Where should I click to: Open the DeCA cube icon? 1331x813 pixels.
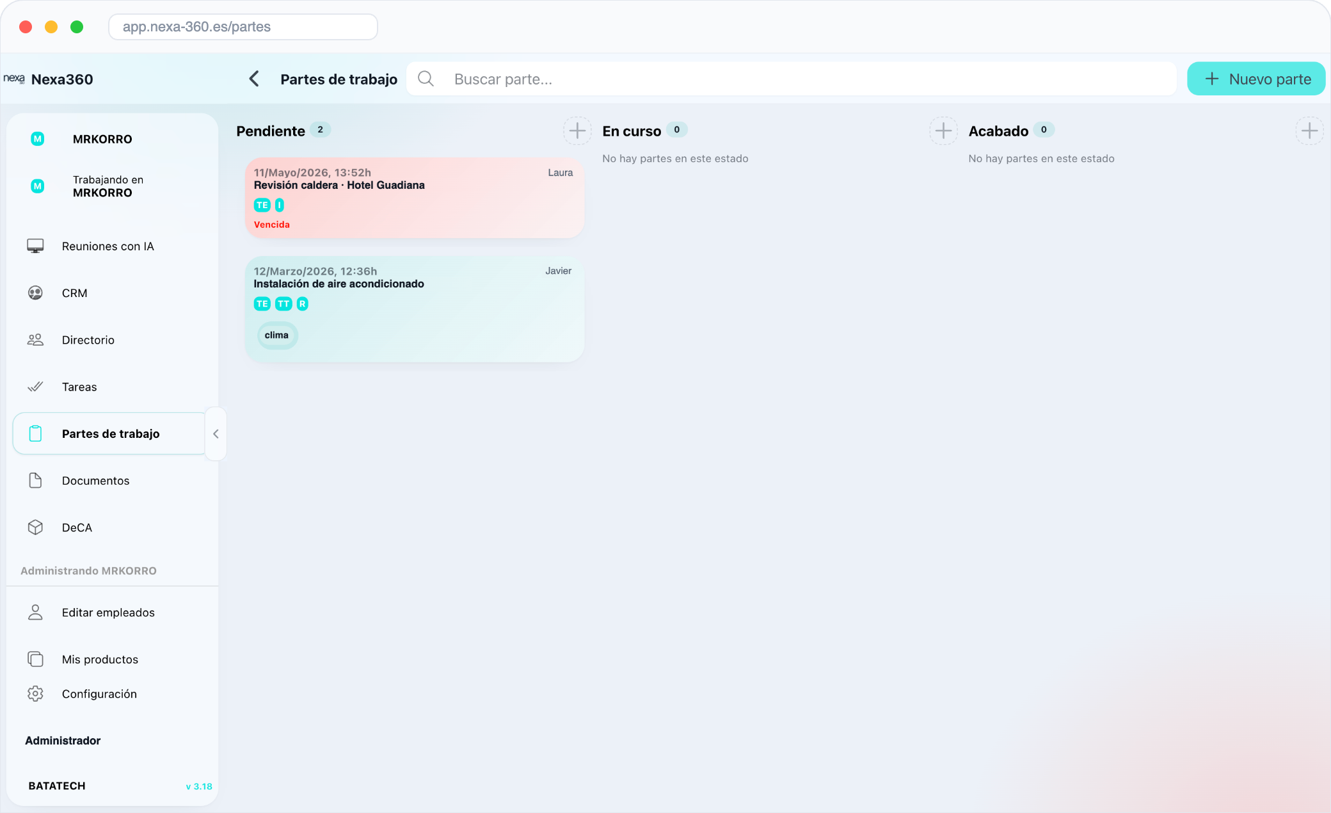(35, 527)
